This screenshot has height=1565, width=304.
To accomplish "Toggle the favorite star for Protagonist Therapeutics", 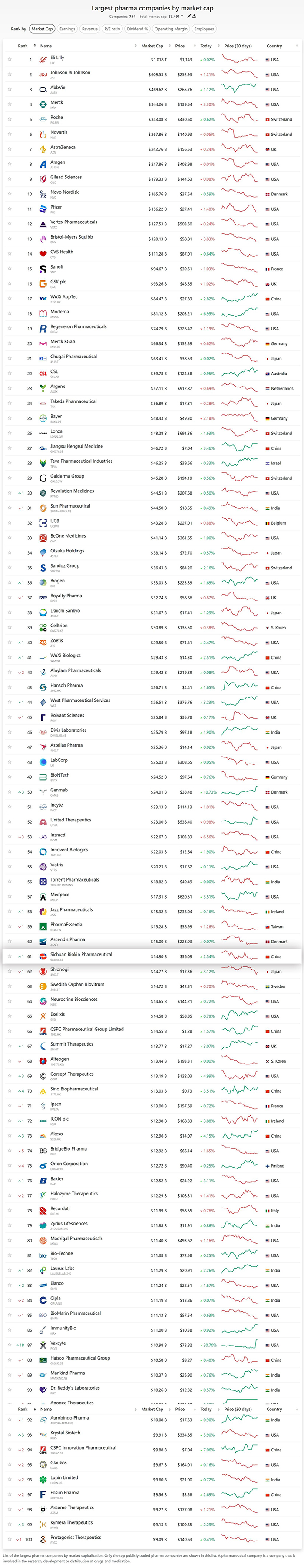I will tap(10, 1539).
